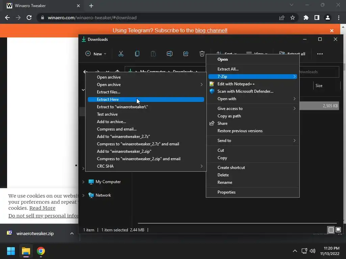This screenshot has height=259, width=346.
Task: Click Add to "winaerotweaker_2.zip"
Action: pyautogui.click(x=146, y=151)
